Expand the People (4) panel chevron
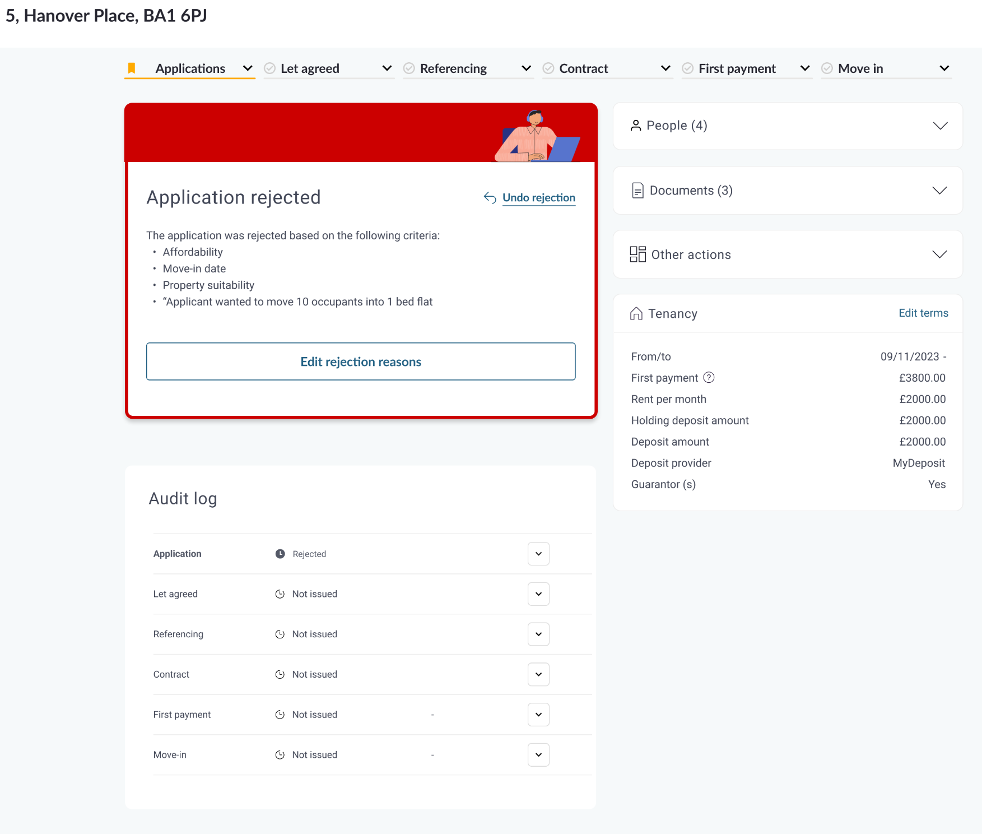The height and width of the screenshot is (834, 982). pyautogui.click(x=941, y=126)
